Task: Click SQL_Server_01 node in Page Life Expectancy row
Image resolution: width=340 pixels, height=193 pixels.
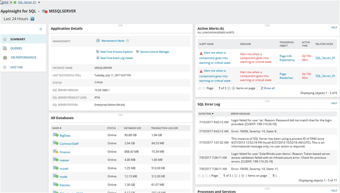Action: point(325,58)
